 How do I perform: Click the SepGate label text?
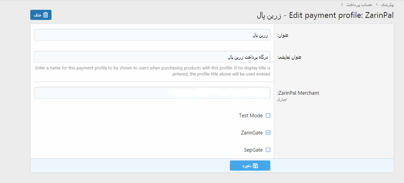[253, 150]
